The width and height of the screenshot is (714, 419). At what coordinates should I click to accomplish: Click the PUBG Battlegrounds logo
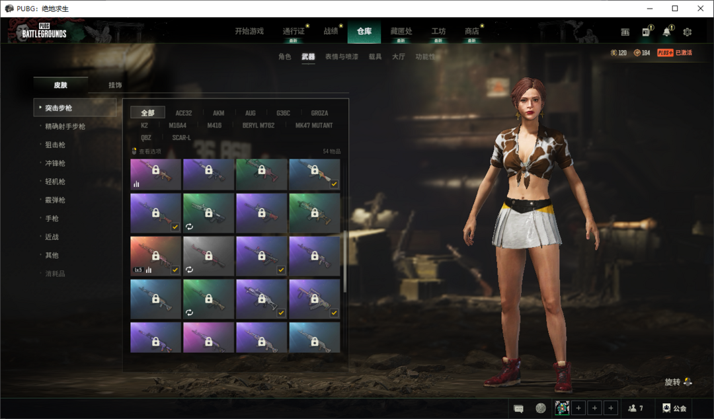44,31
